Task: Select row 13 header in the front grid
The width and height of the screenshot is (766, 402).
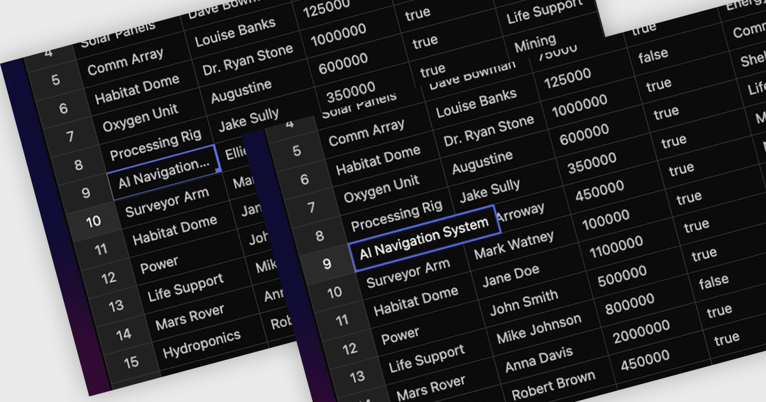Action: tap(357, 376)
